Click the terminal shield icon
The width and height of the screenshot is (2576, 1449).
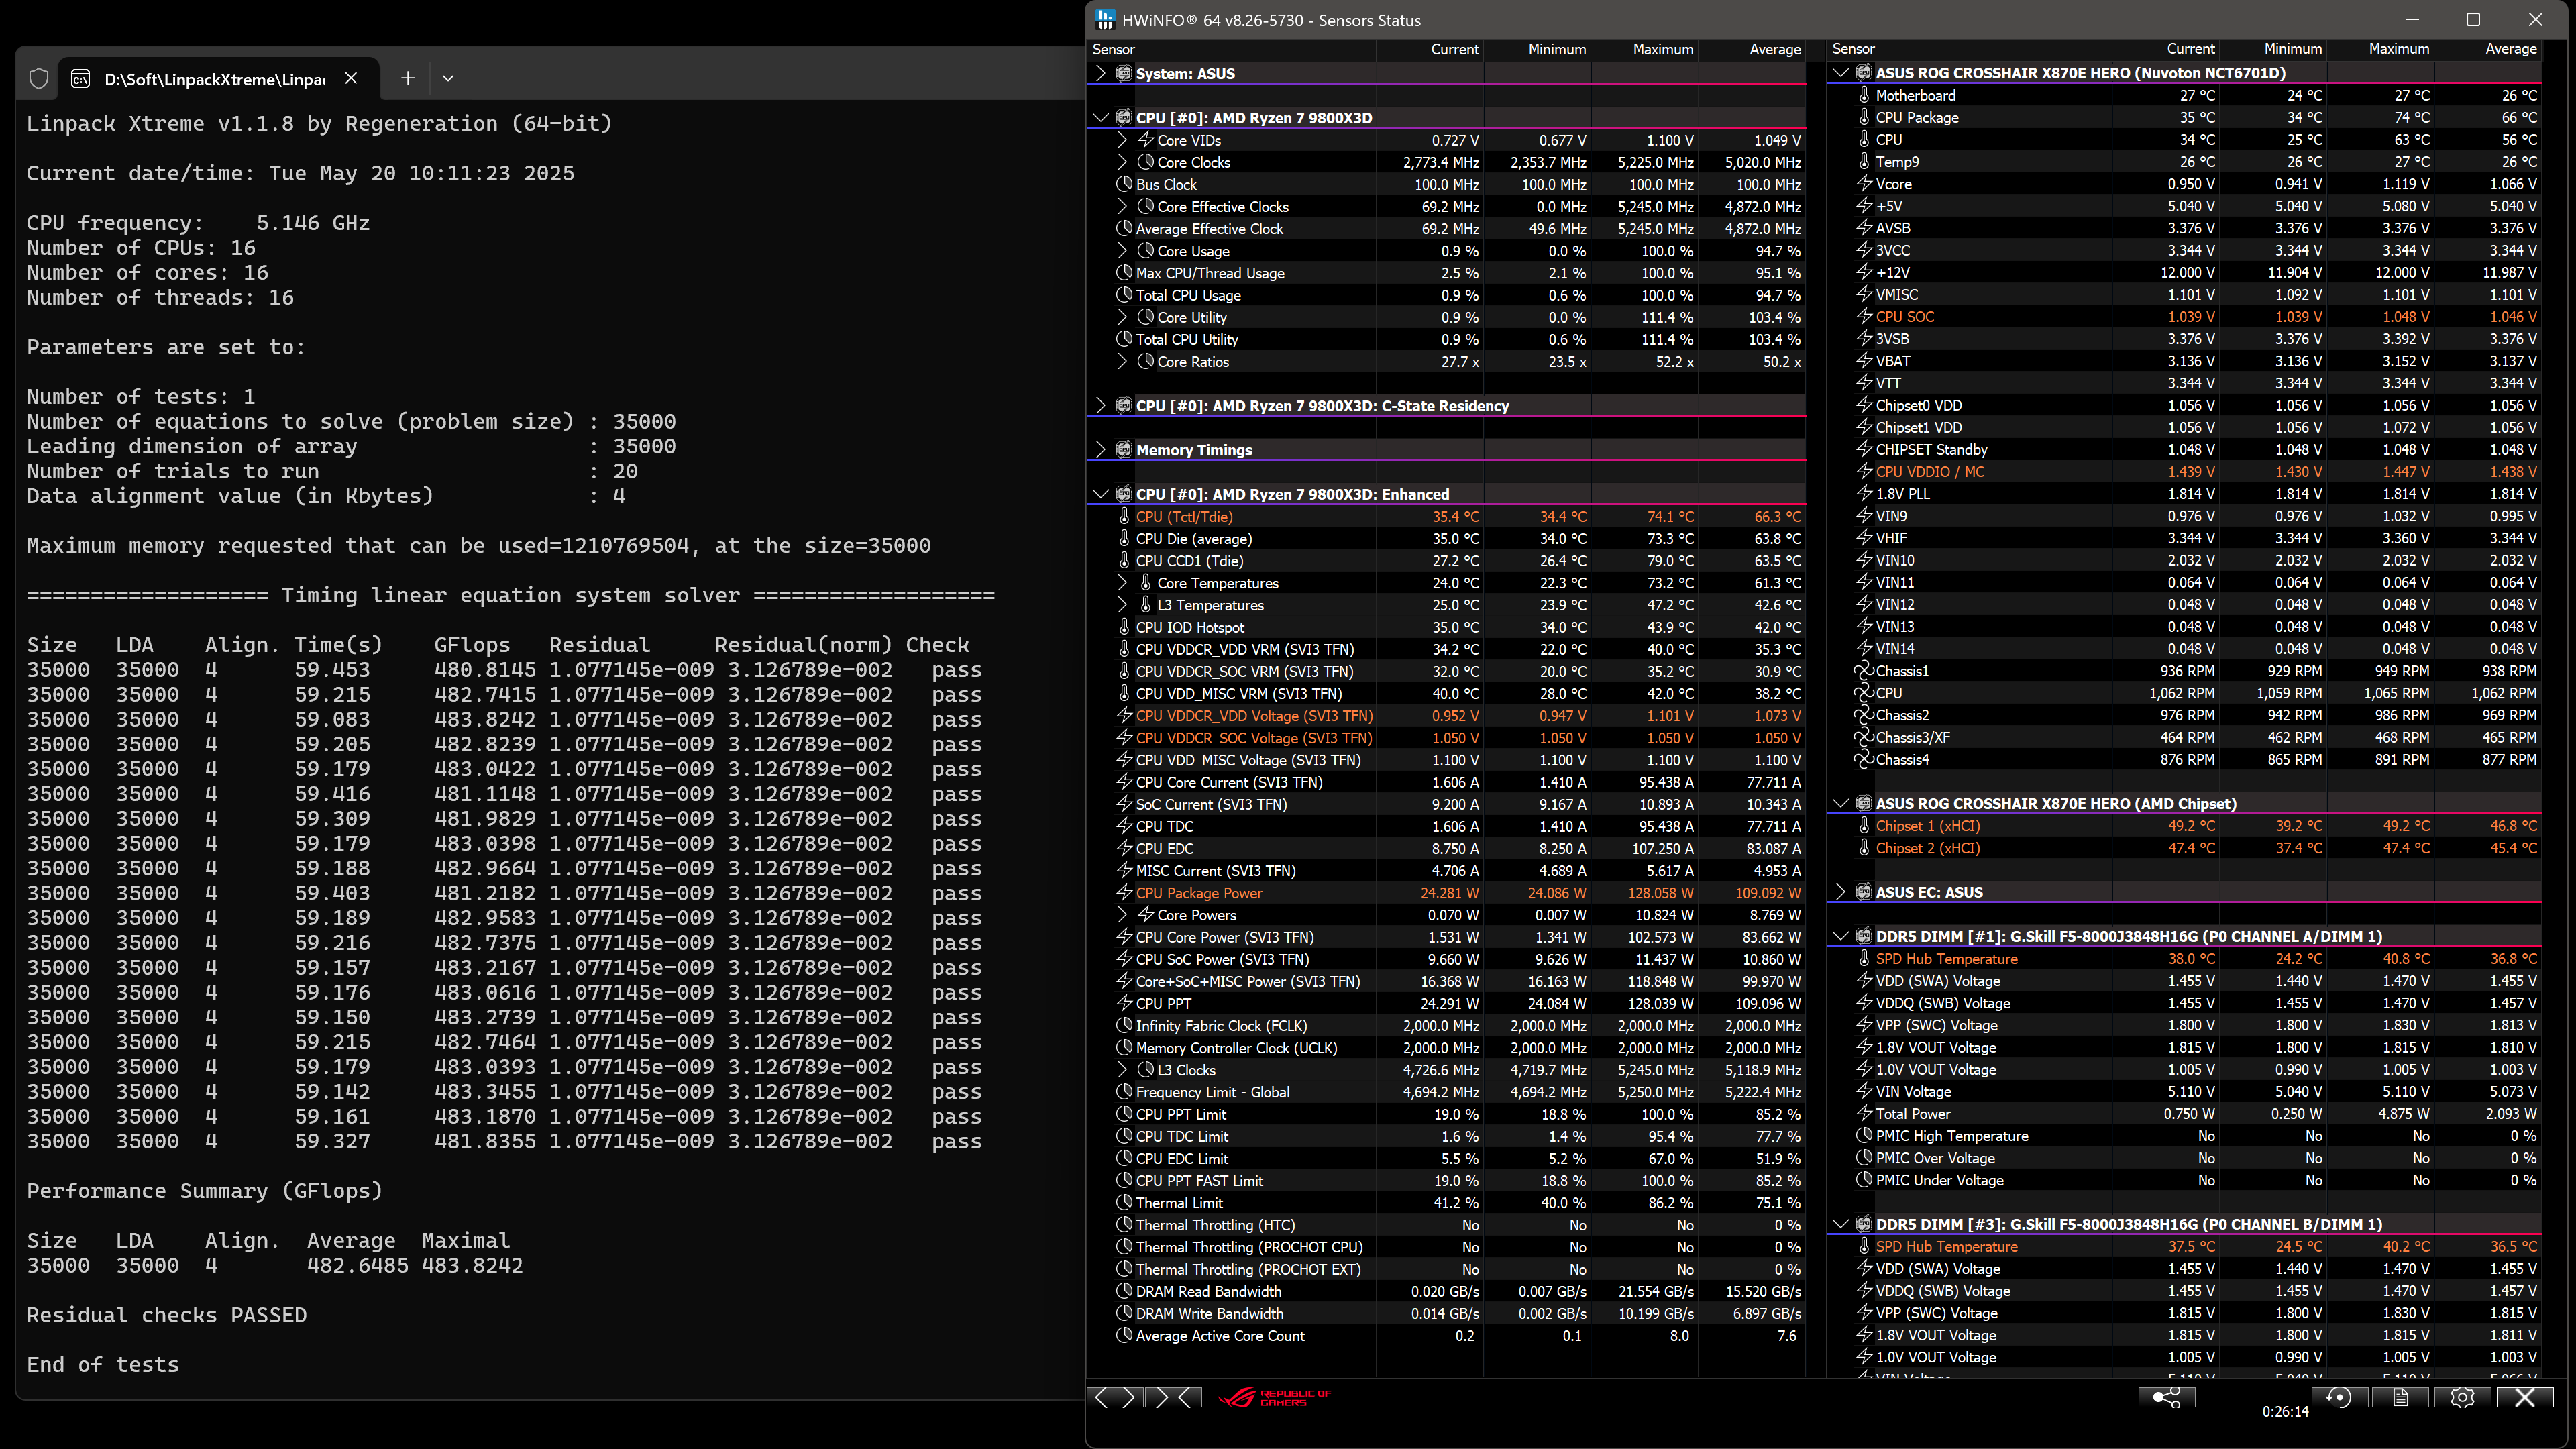point(39,78)
